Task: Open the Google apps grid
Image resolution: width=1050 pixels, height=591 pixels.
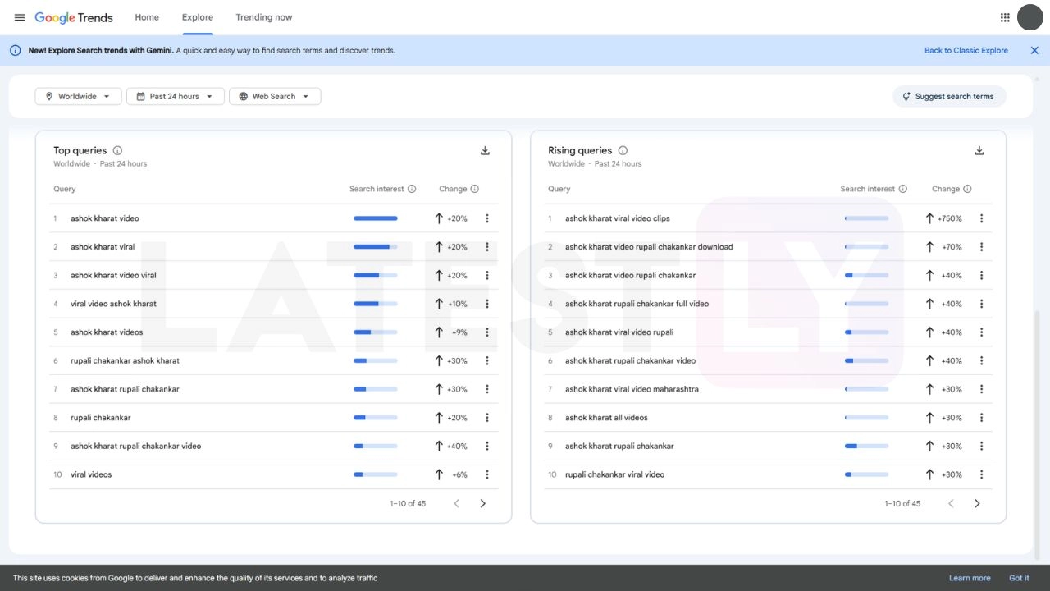Action: [1004, 17]
